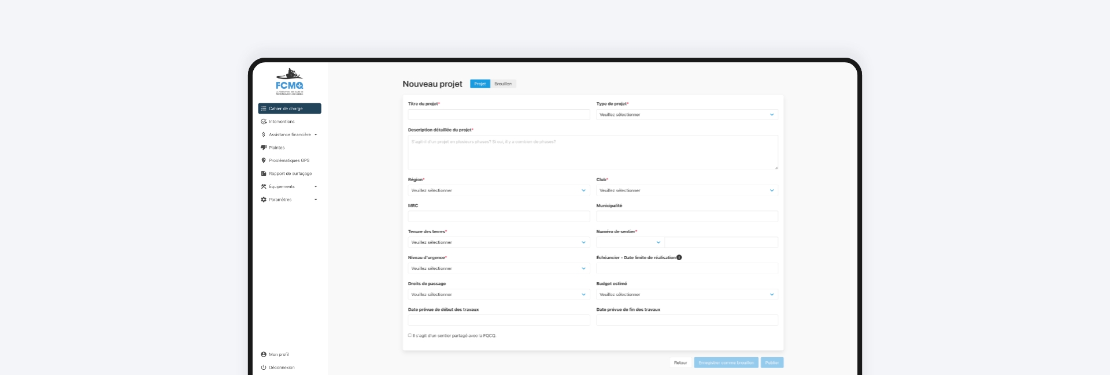This screenshot has height=375, width=1110.
Task: Open the Type de projet dropdown
Action: tap(686, 115)
